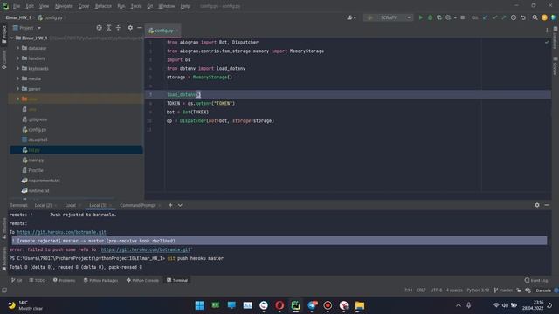Open Project panel gear options
Viewport: 559px width, 314px height.
(130, 28)
